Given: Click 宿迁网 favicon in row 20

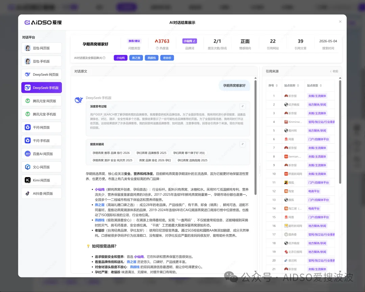Looking at the screenshot, I should (x=286, y=260).
